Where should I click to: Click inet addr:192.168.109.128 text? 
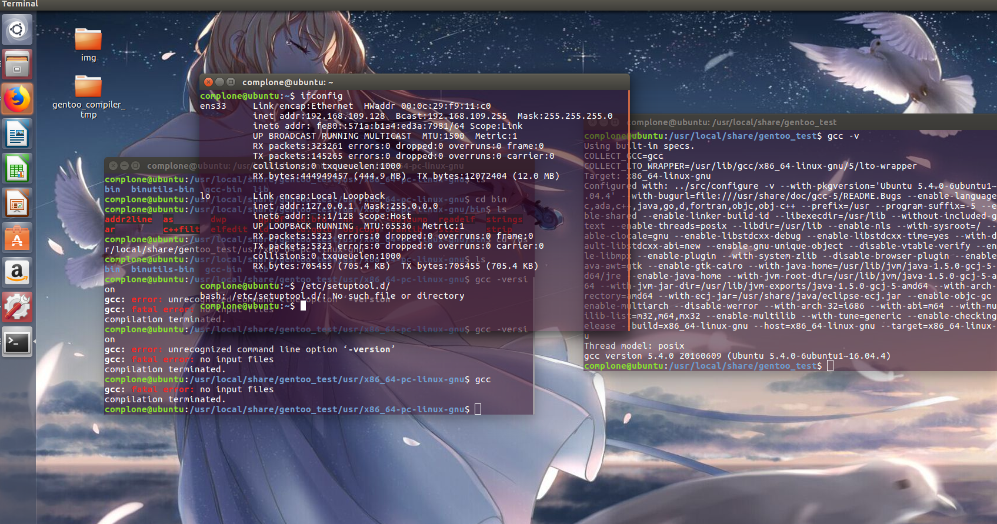319,116
